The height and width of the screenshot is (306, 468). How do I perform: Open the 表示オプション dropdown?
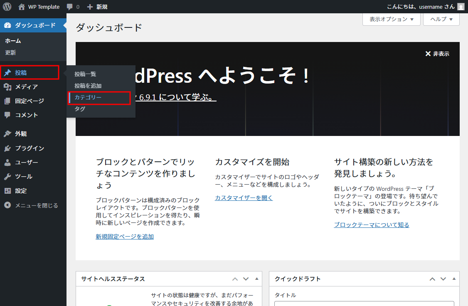(391, 20)
